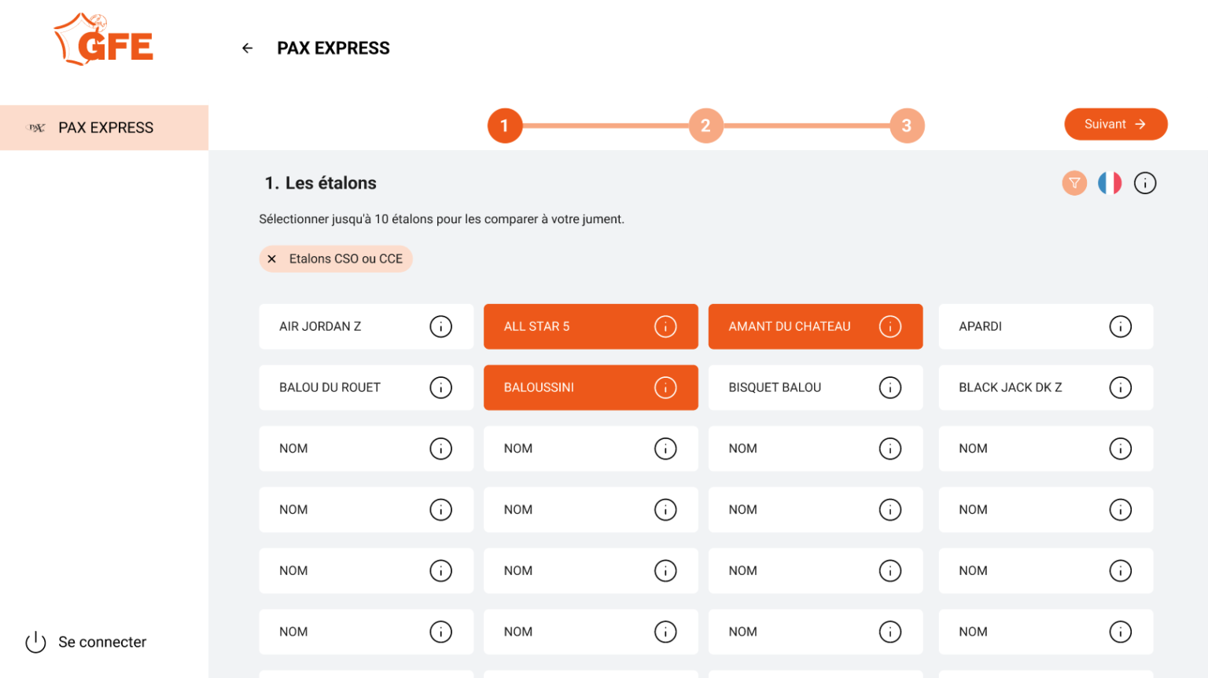Open info for AMANT DU CHATEAU
The width and height of the screenshot is (1208, 678).
click(889, 326)
